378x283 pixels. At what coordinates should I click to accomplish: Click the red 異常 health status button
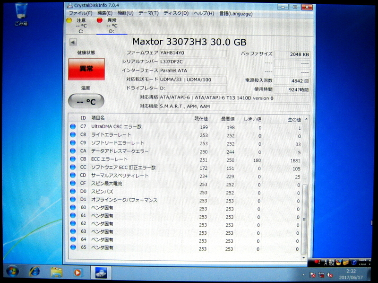86,69
